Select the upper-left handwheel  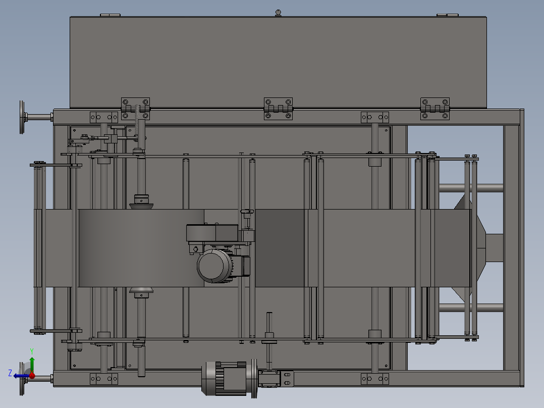(23, 117)
